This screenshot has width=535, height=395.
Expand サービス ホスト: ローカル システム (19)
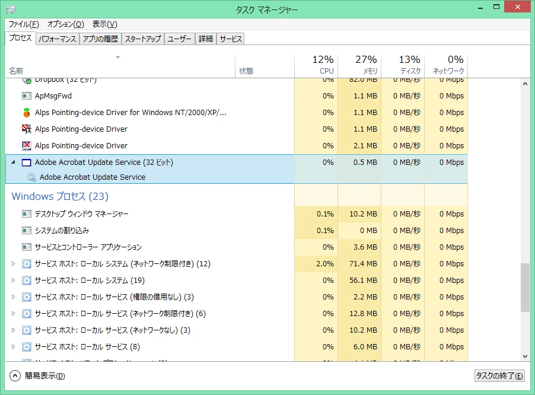(13, 281)
